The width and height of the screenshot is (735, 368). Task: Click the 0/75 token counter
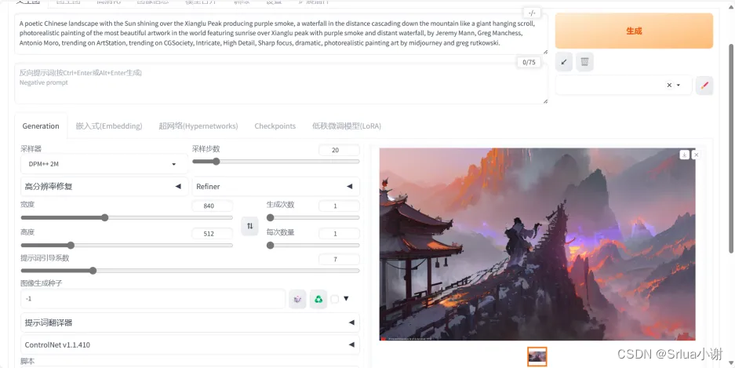coord(528,62)
